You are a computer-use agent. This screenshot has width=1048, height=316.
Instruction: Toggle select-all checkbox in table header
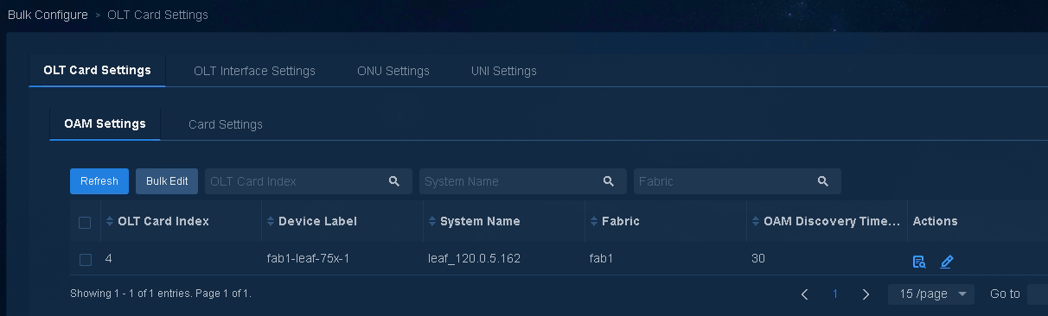click(x=85, y=222)
